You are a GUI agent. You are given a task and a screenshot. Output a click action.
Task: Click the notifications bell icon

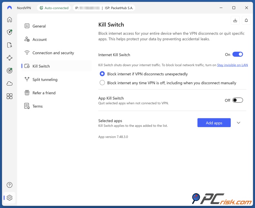(x=246, y=20)
